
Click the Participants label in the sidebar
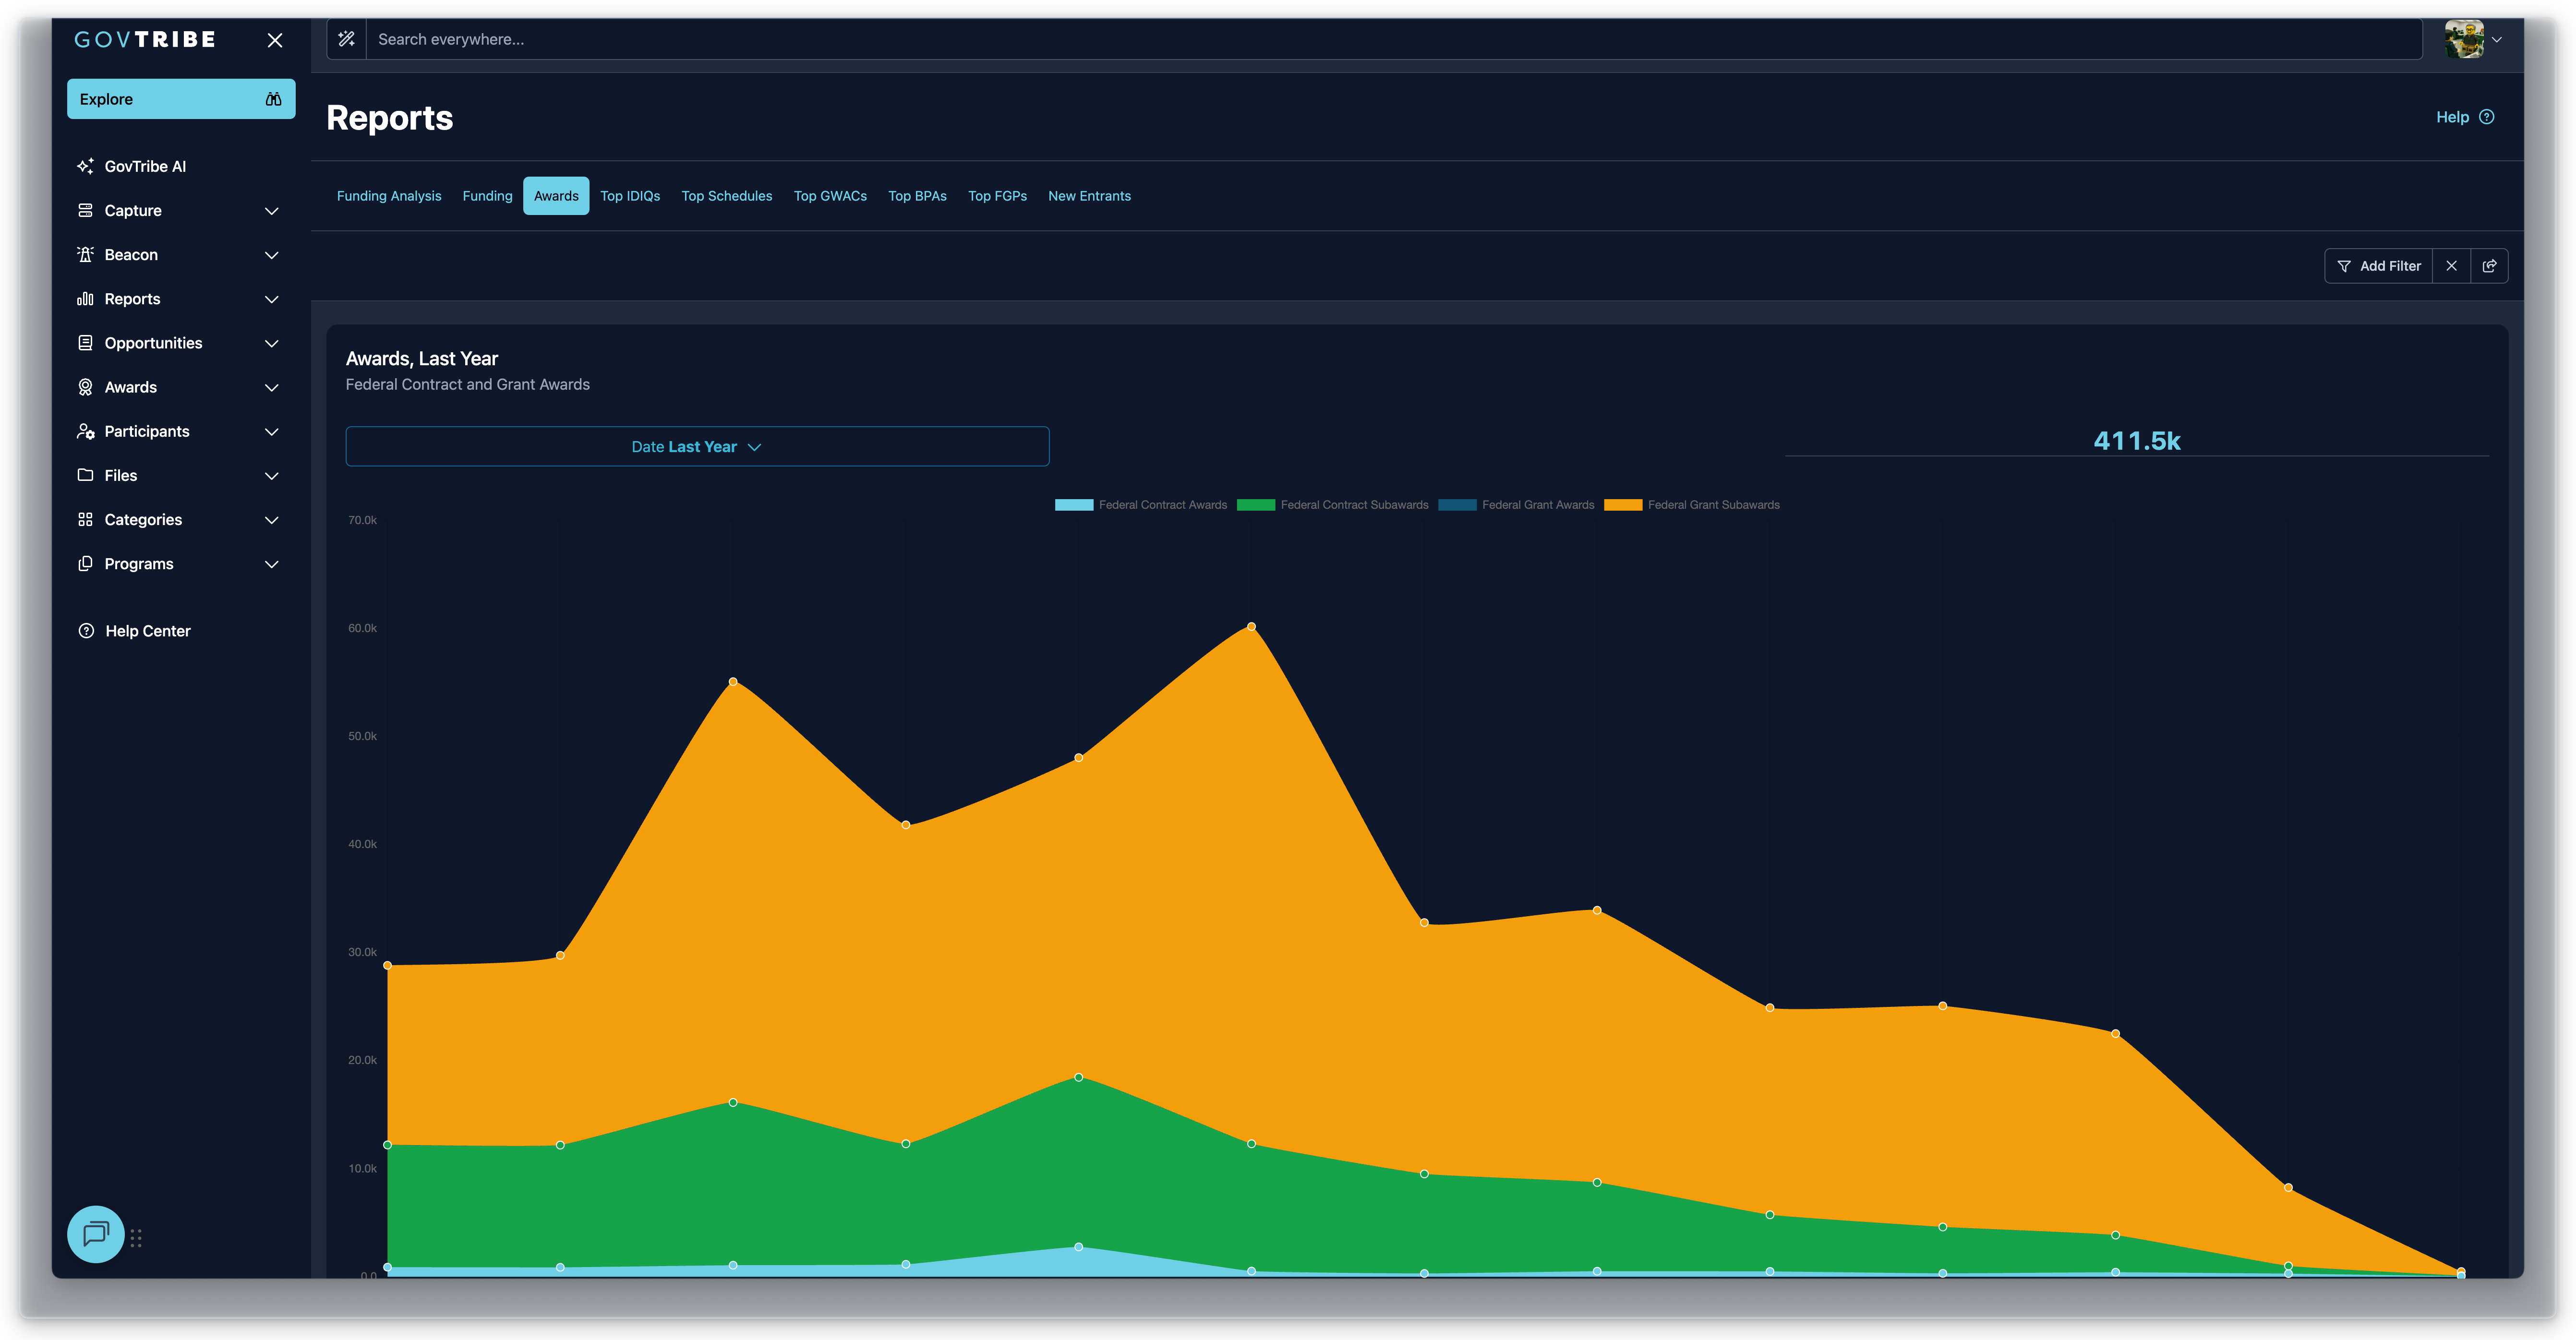pos(147,431)
